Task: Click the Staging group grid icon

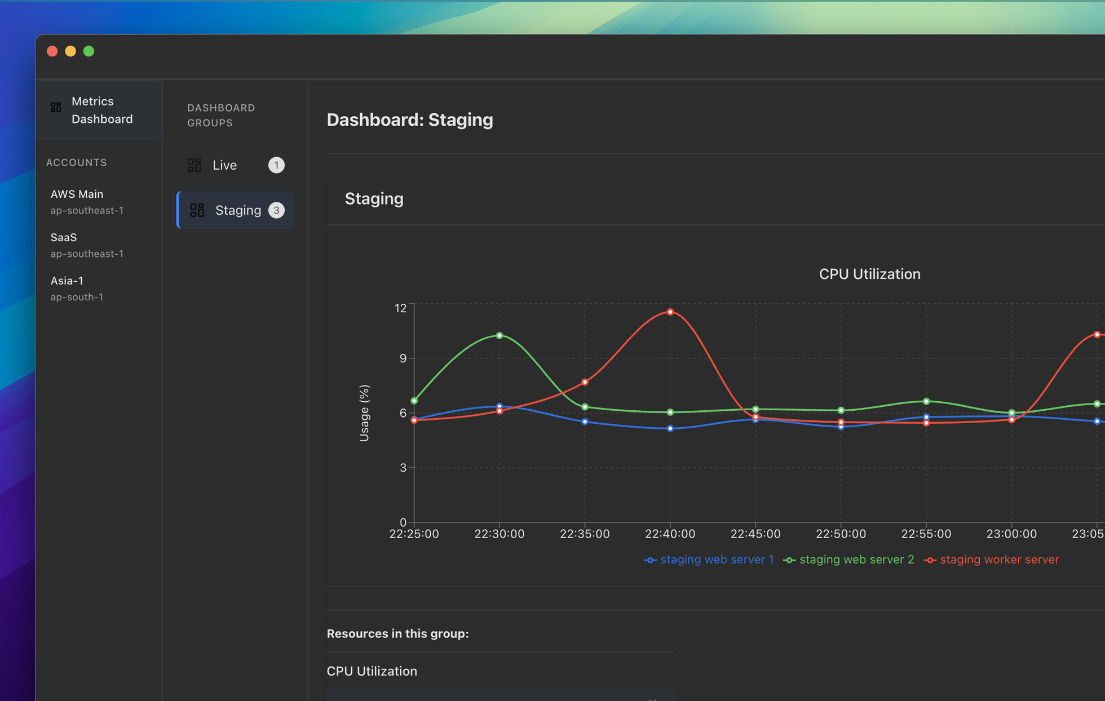Action: pyautogui.click(x=197, y=210)
